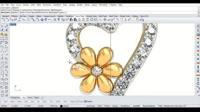This screenshot has width=200, height=112.
Task: Click the light bulb icon in right sidebar
Action: point(198,30)
